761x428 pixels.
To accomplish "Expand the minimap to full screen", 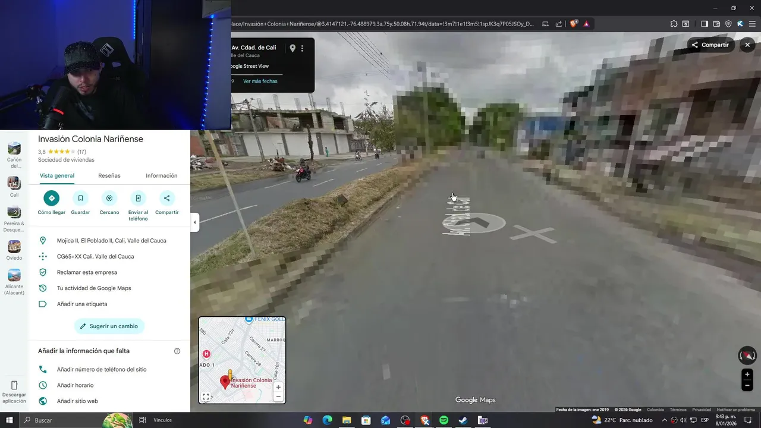I will (206, 396).
